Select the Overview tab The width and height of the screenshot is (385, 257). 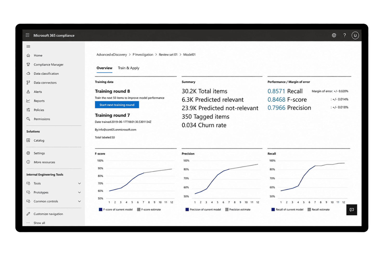[x=104, y=68]
